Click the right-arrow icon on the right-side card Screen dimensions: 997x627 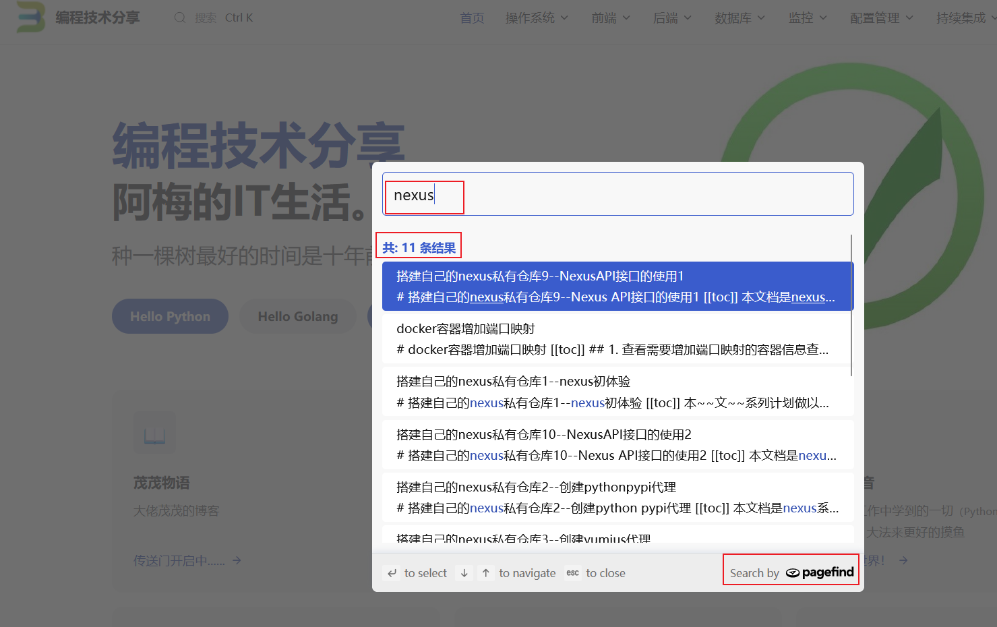coord(903,560)
